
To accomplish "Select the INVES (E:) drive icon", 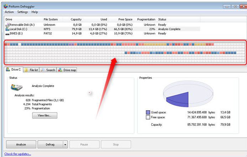I will click(x=7, y=34).
